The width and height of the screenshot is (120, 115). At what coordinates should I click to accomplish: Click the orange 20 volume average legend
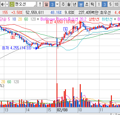point(3,82)
